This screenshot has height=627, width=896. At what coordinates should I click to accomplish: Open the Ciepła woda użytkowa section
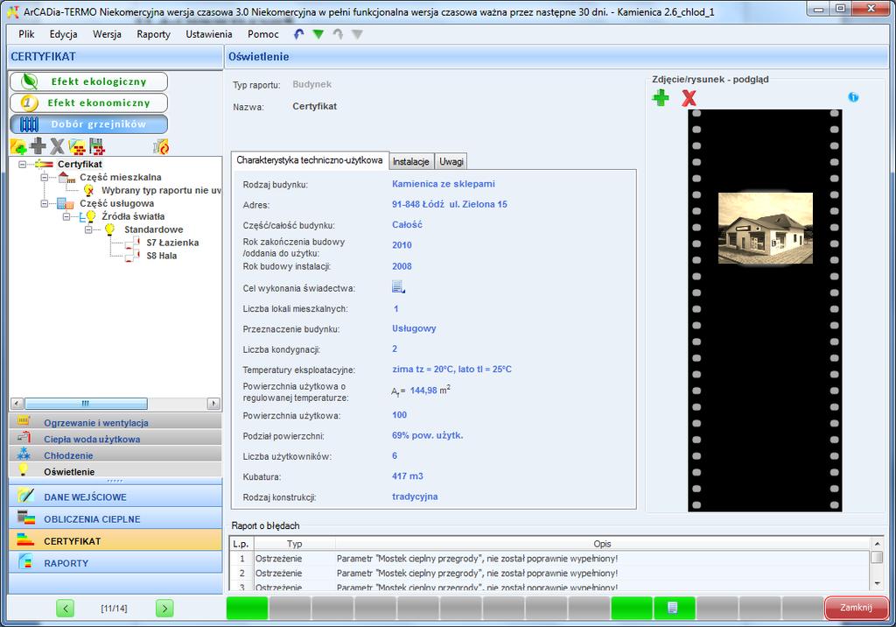point(115,439)
